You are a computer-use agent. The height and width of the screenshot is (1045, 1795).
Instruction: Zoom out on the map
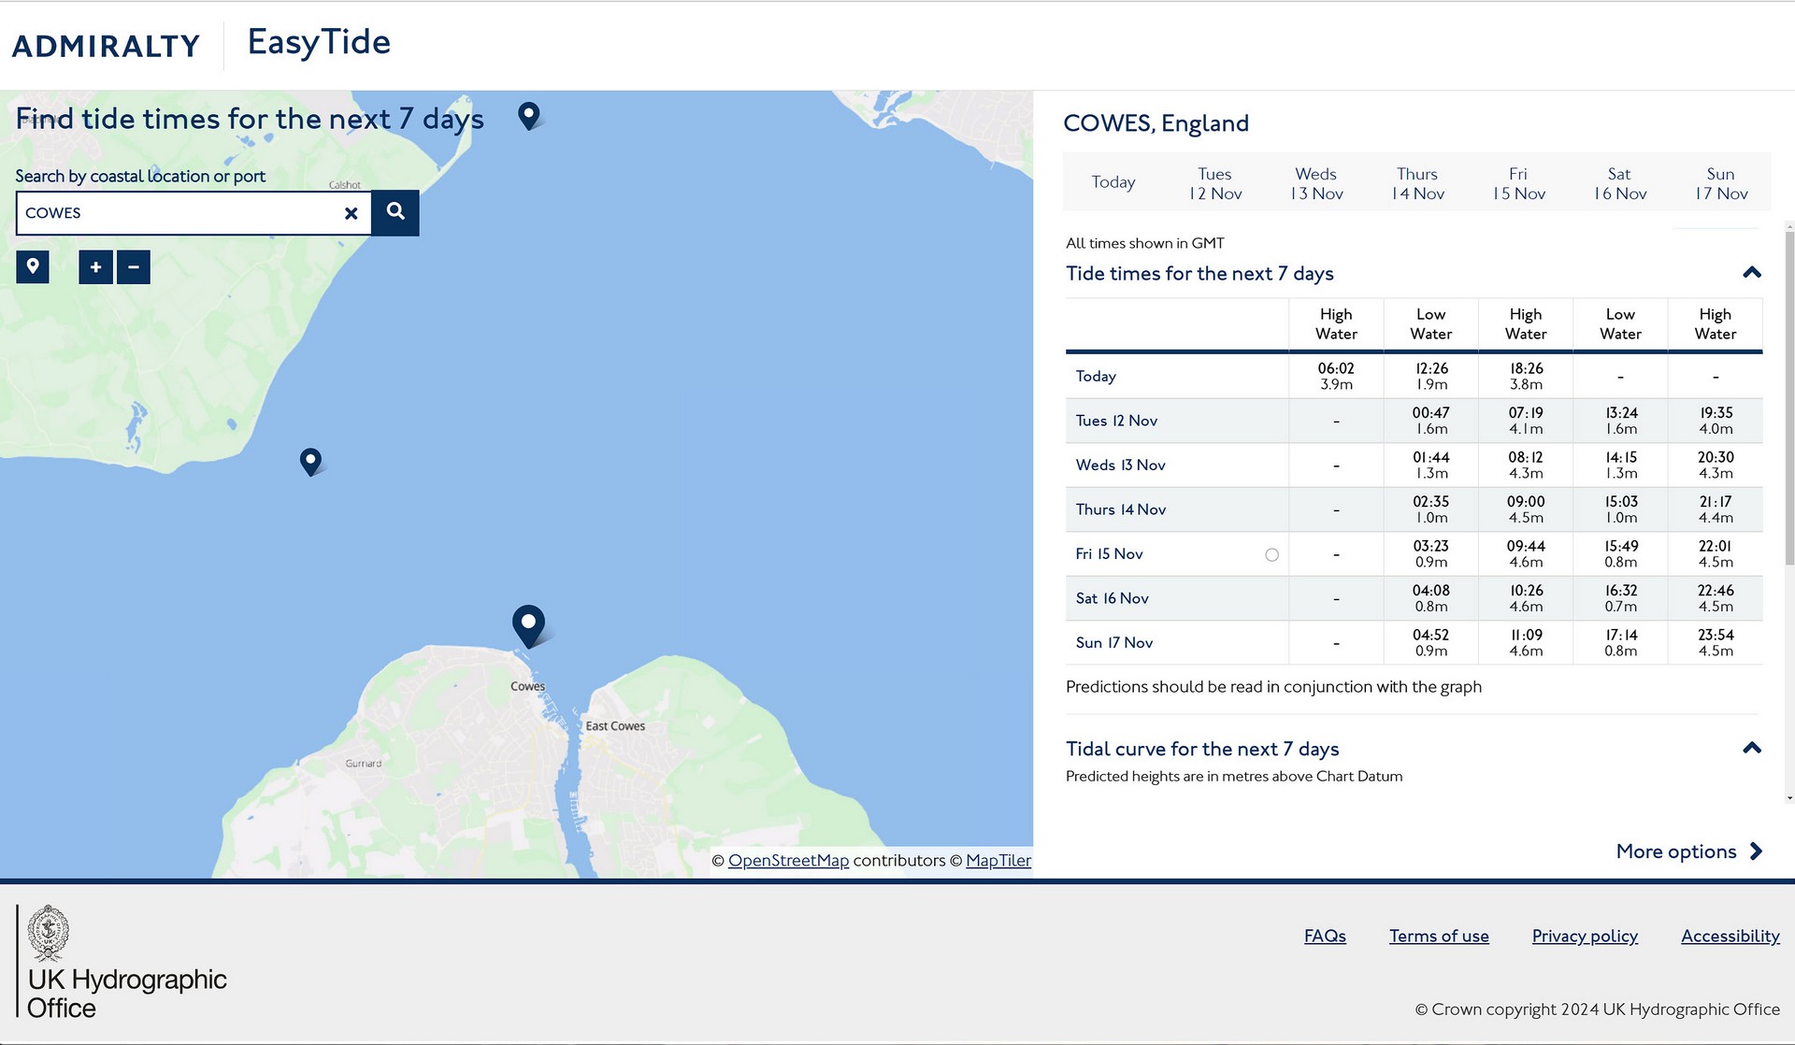pos(134,267)
